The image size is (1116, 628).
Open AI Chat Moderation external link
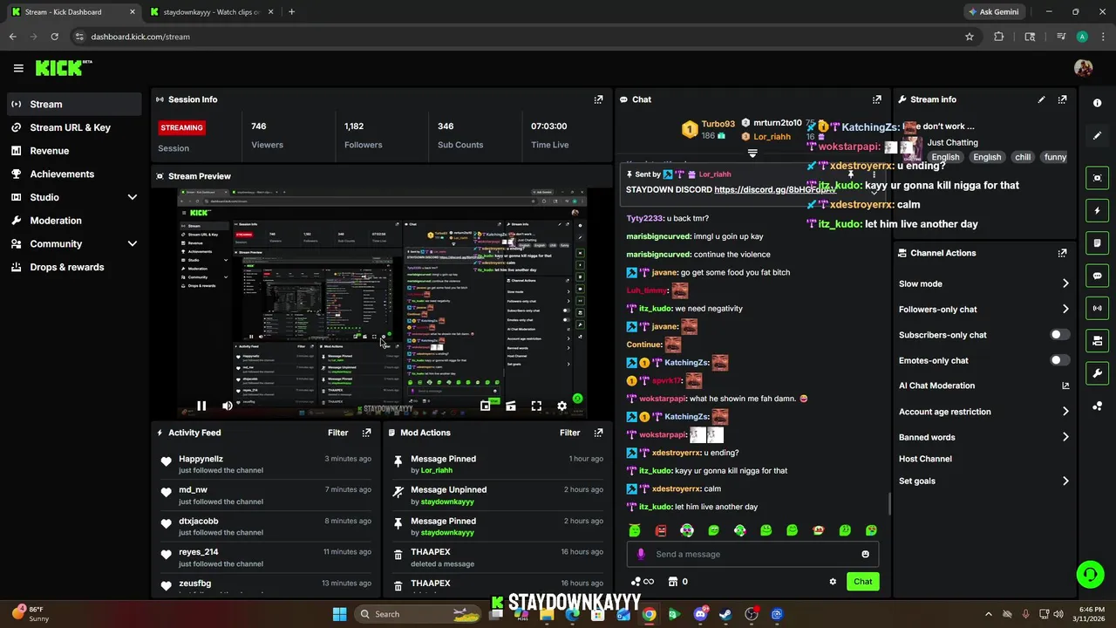1065,386
